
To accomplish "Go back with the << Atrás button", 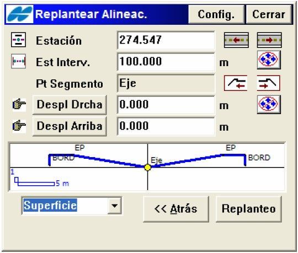I will tap(176, 209).
